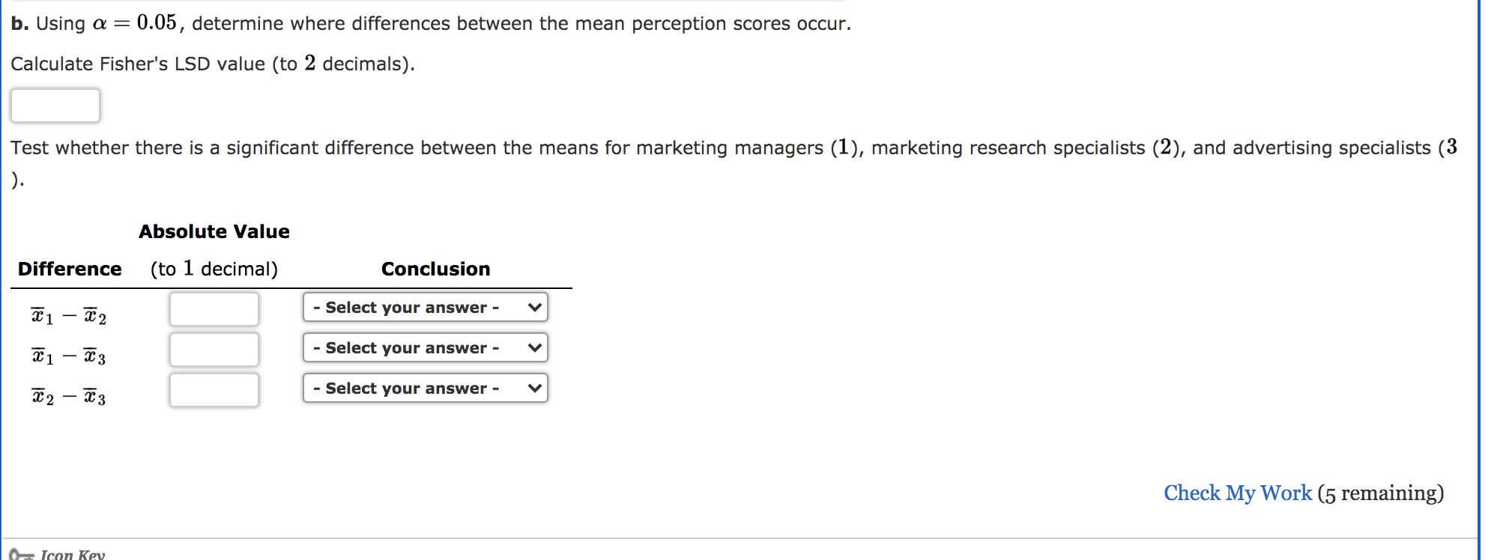Click the Conclusion column header
The width and height of the screenshot is (1509, 560).
point(435,270)
